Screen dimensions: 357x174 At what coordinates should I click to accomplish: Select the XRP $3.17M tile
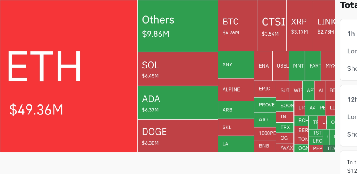tap(300, 26)
